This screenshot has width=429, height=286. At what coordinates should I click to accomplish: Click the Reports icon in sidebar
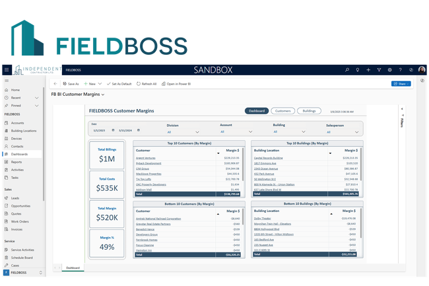(7, 162)
